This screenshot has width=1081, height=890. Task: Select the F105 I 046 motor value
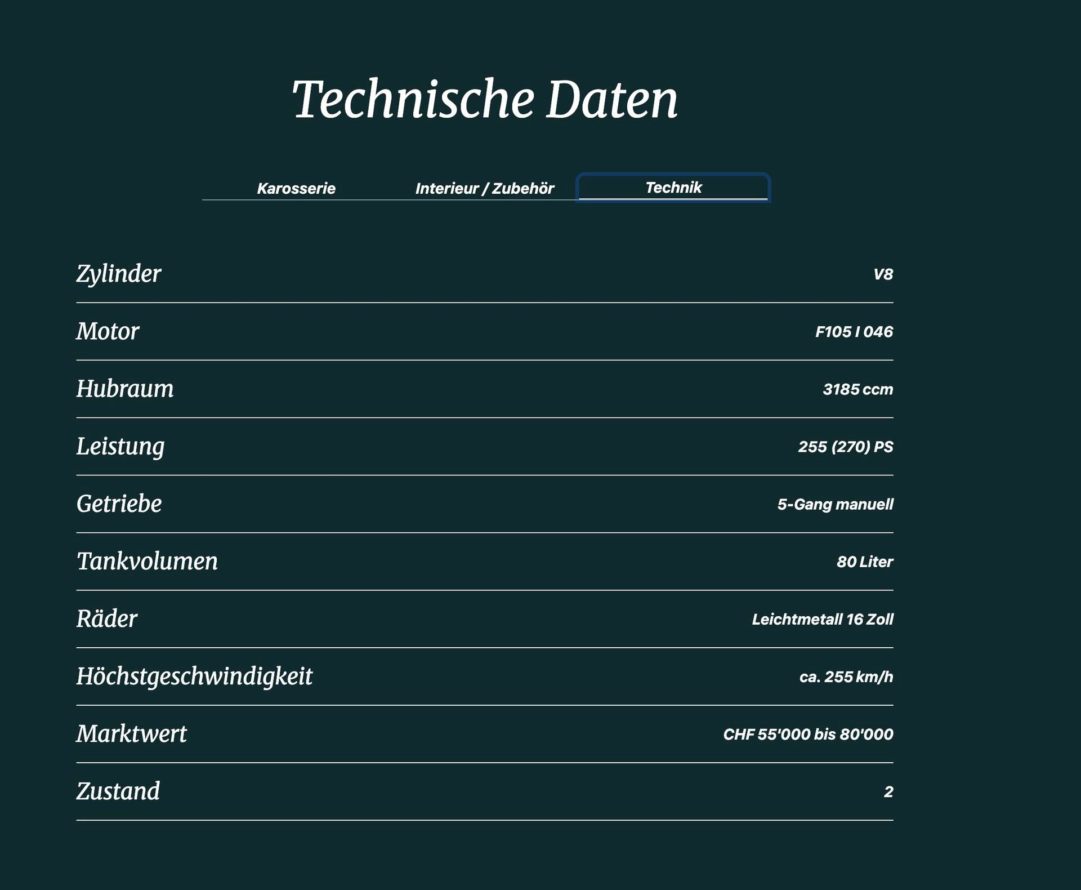(x=854, y=332)
